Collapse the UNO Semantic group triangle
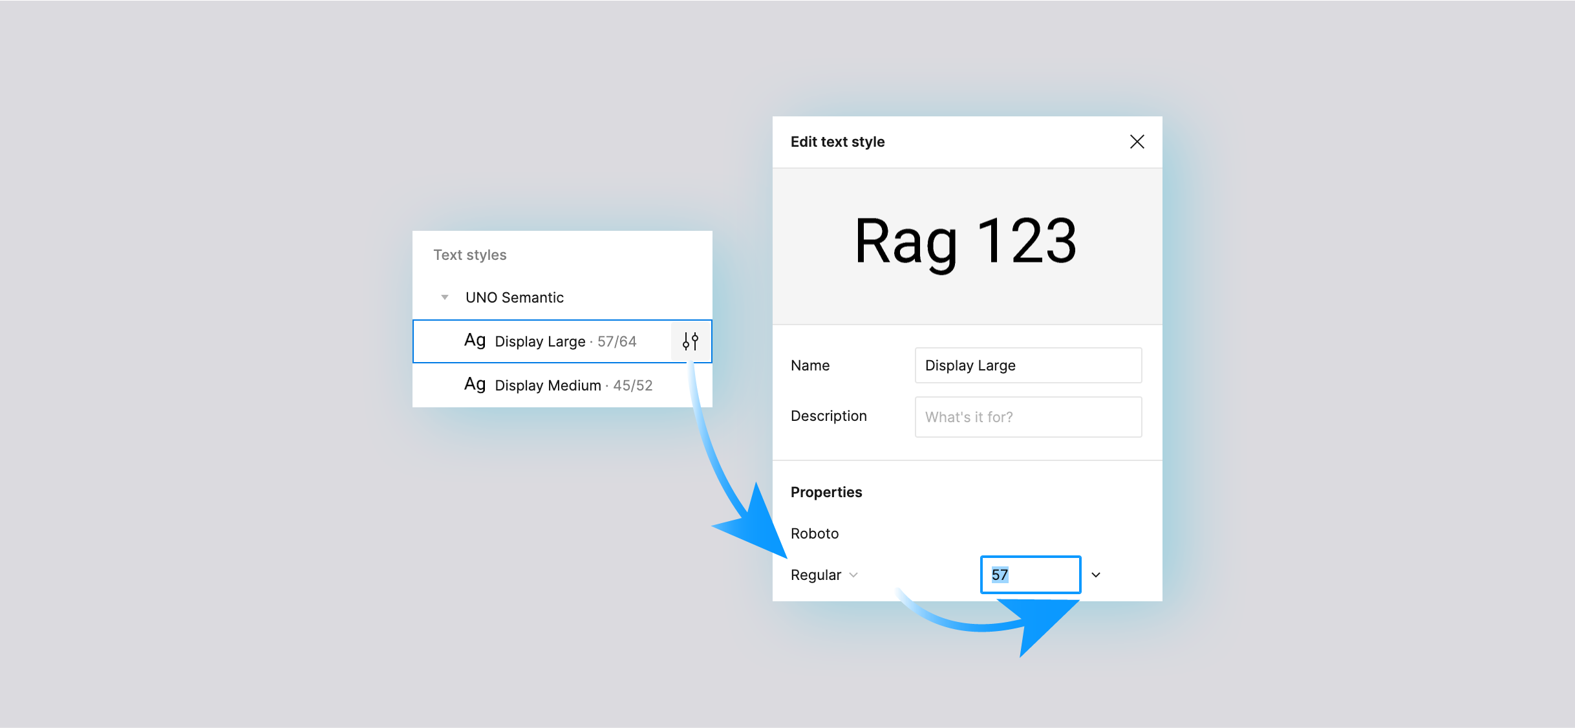1575x728 pixels. tap(445, 297)
